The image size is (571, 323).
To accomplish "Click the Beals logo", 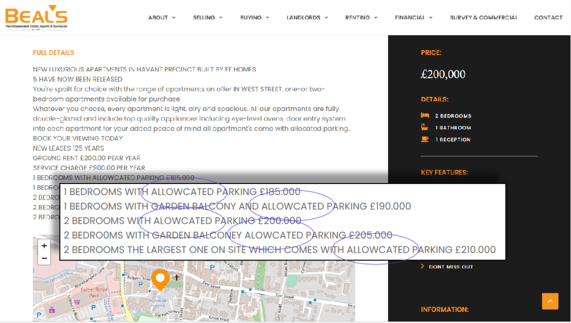I will click(x=36, y=17).
